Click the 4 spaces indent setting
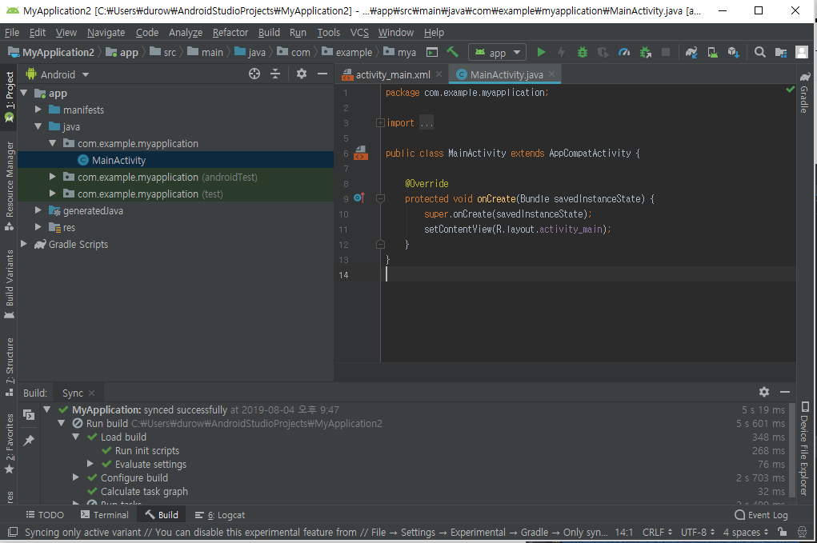Viewport: 817px width, 543px height. [x=746, y=532]
